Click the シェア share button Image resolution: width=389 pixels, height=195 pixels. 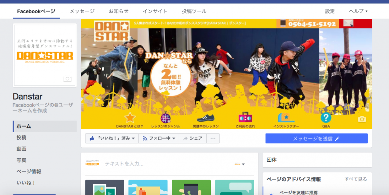click(193, 139)
